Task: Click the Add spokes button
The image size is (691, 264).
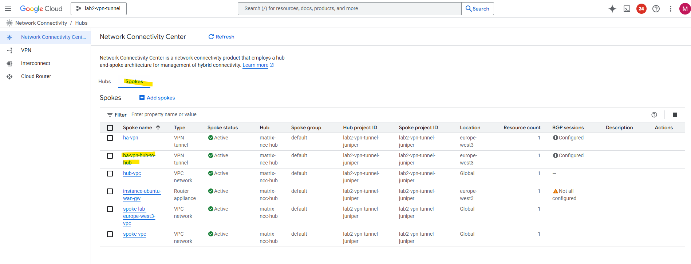Action: click(x=157, y=98)
